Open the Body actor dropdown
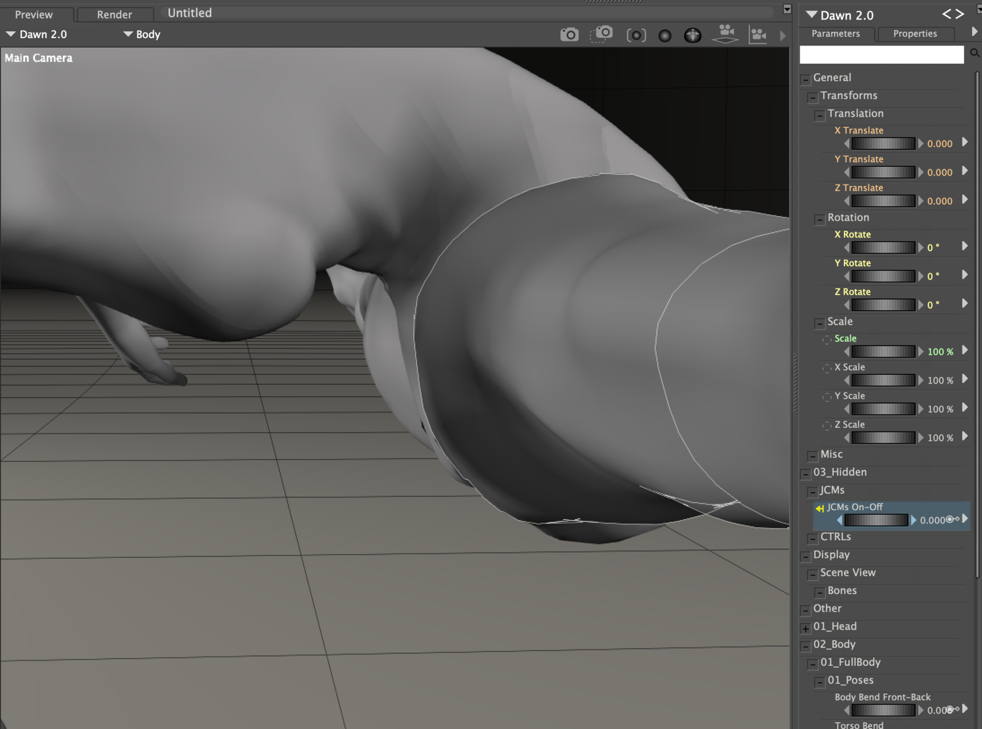 click(142, 34)
